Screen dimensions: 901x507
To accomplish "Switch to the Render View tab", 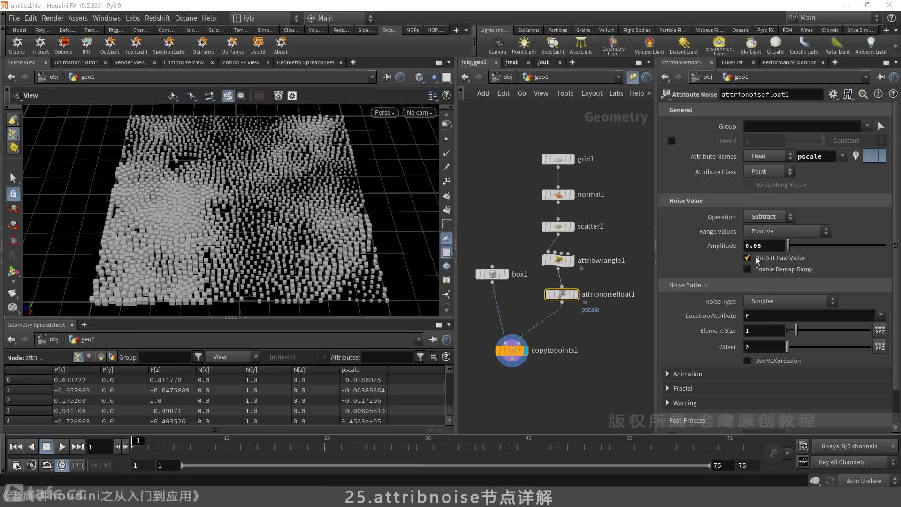I will [x=130, y=62].
